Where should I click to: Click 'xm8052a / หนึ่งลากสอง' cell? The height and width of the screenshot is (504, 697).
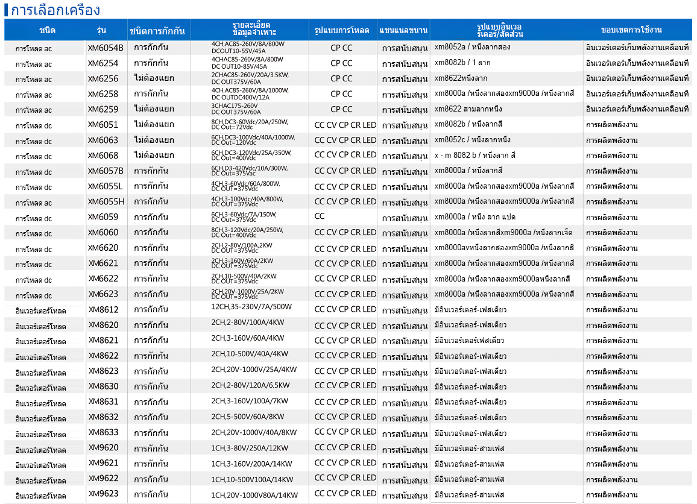(x=472, y=46)
